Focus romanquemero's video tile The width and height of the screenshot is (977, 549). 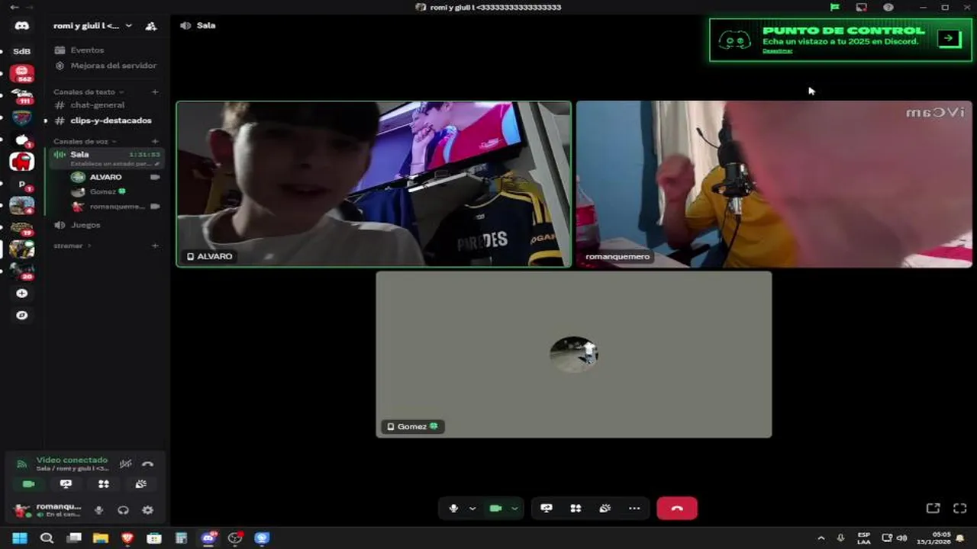[774, 185]
